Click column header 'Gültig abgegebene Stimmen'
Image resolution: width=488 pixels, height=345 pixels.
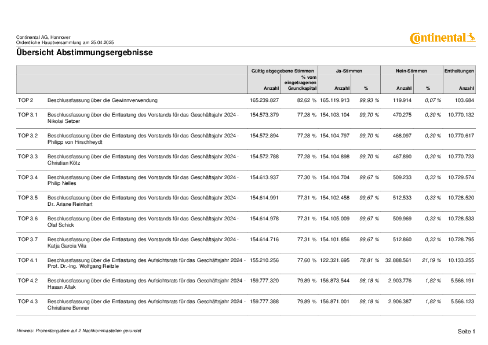(283, 71)
